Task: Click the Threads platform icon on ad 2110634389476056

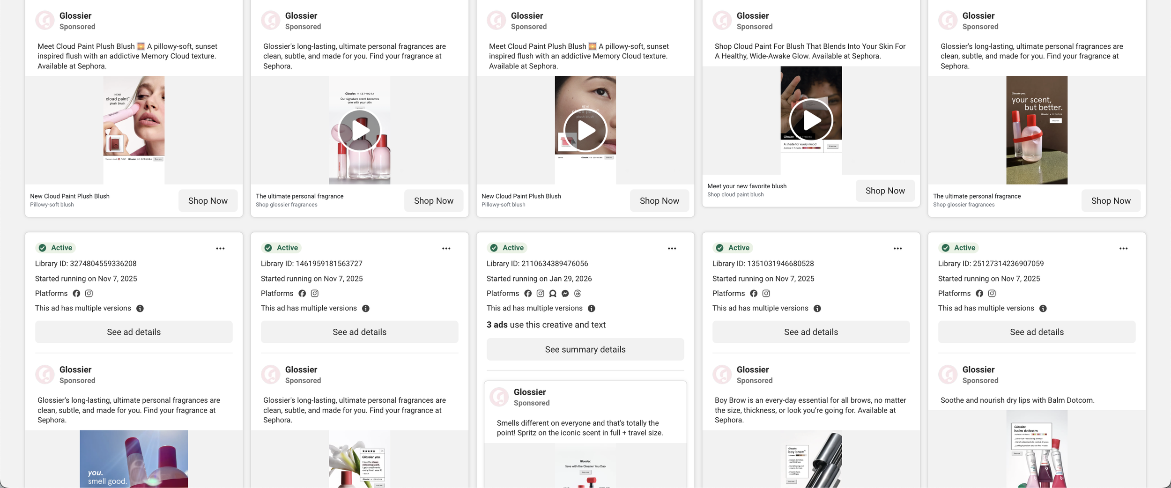Action: (577, 293)
